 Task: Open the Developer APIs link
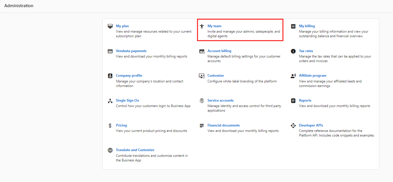pyautogui.click(x=311, y=125)
